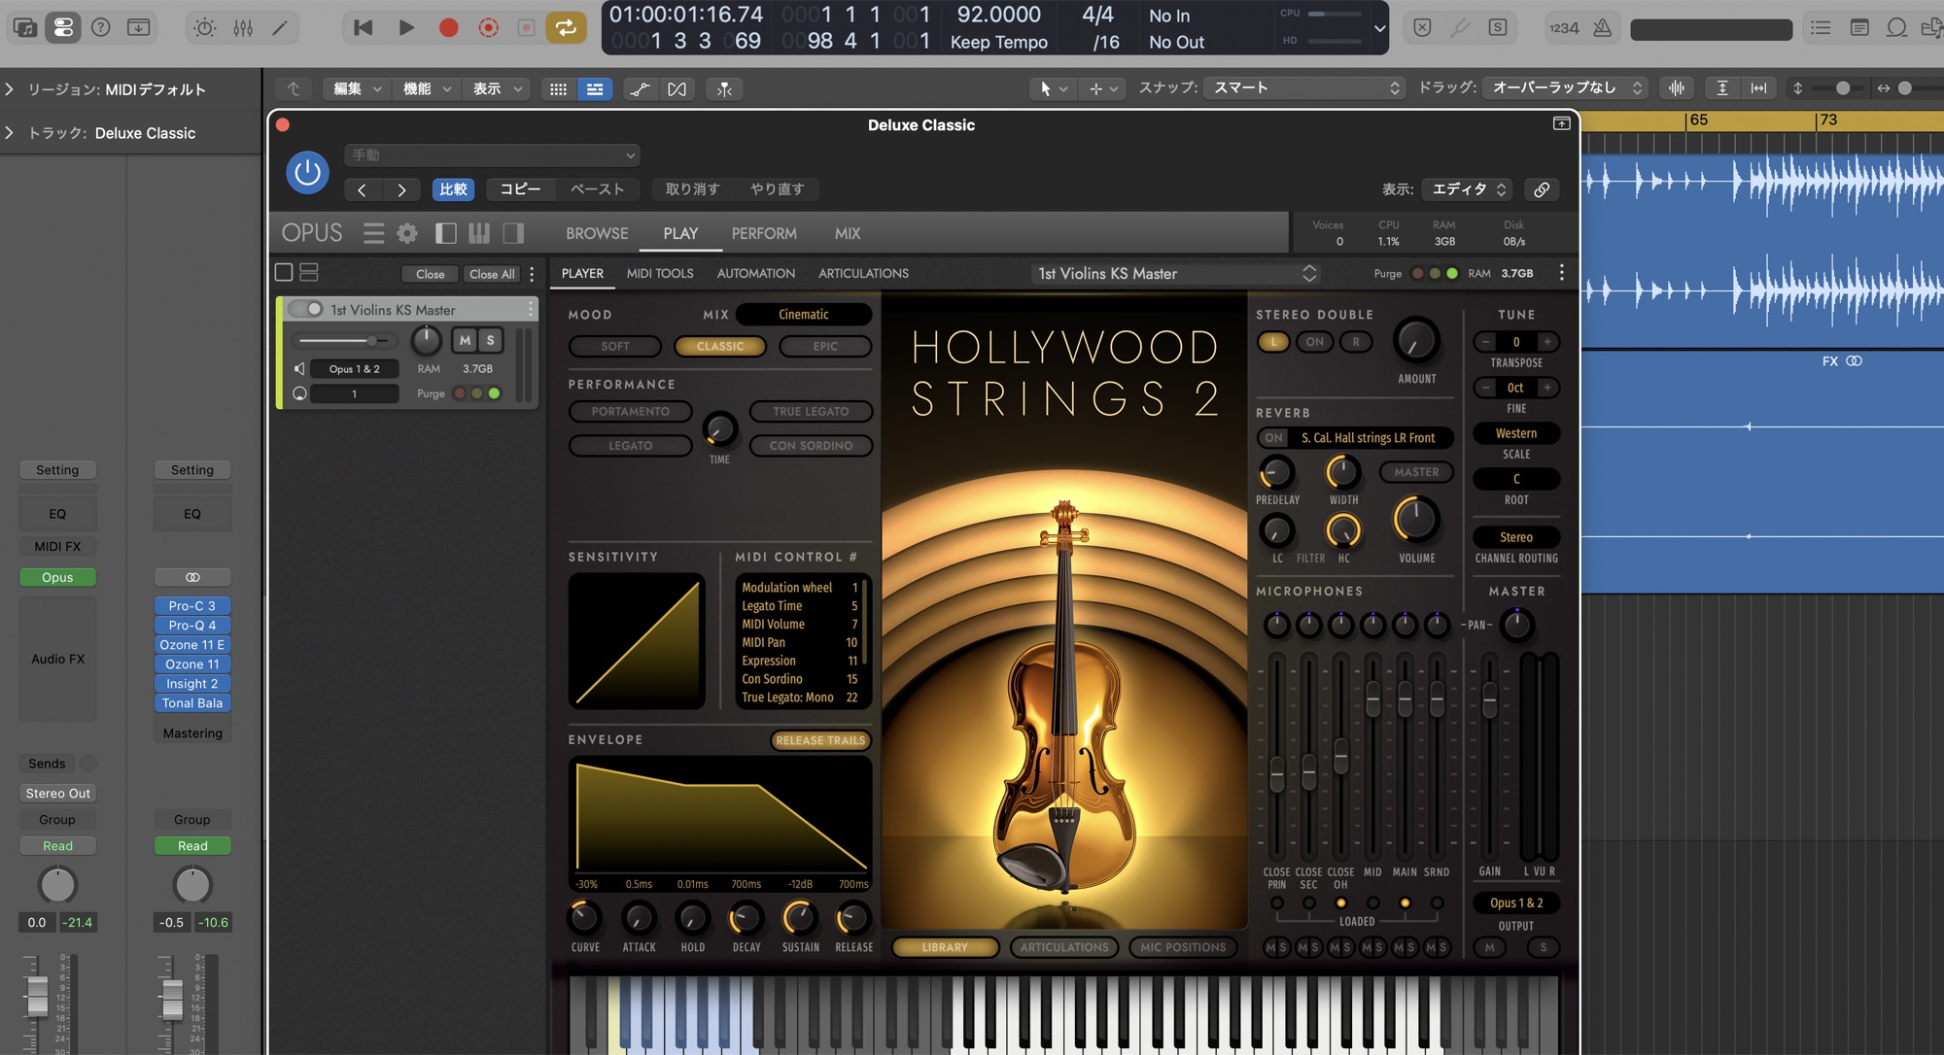Screen dimensions: 1944x1055
Task: Toggle the Smart Controls dial icon
Action: point(205,27)
